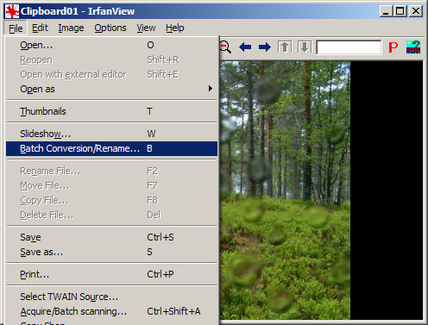Select Print... menu entry
This screenshot has height=325, width=428.
111,274
